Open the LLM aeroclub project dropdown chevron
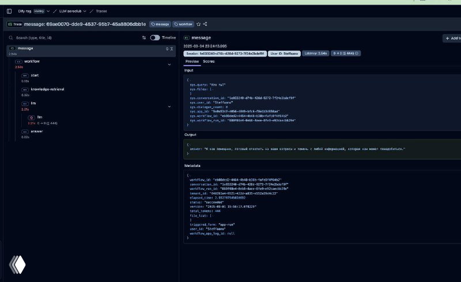The width and height of the screenshot is (461, 282). pos(85,11)
